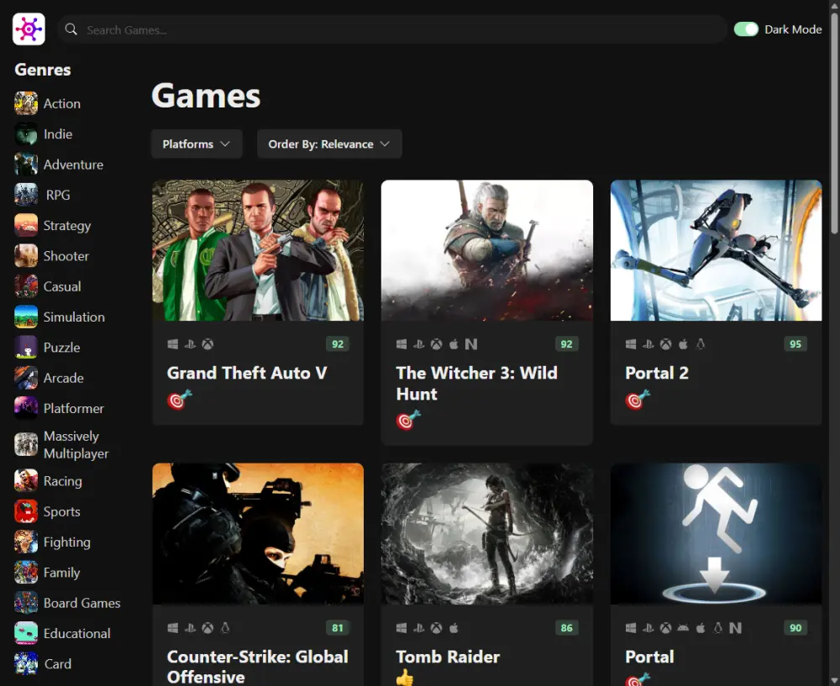Click the Card genre icon
The image size is (840, 686).
pyautogui.click(x=26, y=664)
